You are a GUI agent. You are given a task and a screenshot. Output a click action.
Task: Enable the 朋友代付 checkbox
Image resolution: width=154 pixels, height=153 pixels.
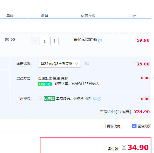[103, 126]
